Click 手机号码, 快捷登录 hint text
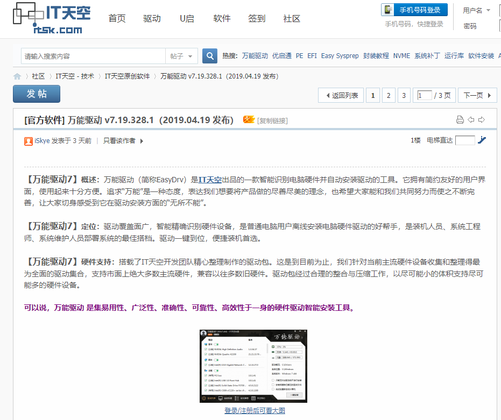 tap(414, 24)
